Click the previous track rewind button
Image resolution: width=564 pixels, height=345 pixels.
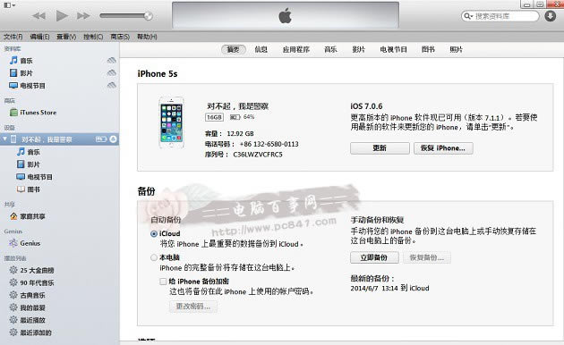point(38,16)
